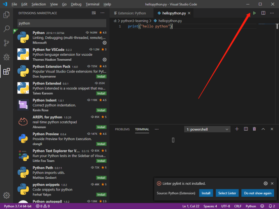Dismiss the pylint notification

click(x=272, y=184)
